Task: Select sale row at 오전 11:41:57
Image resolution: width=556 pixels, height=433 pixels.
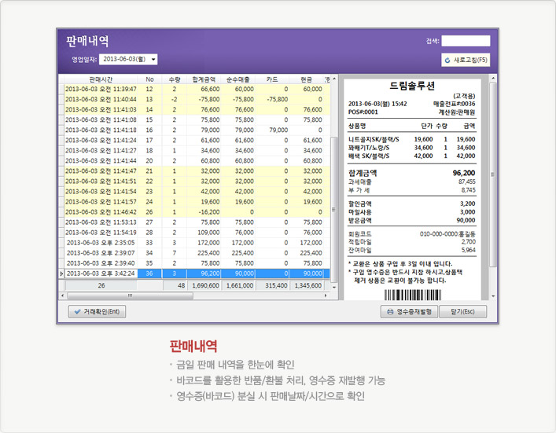Action: point(194,202)
